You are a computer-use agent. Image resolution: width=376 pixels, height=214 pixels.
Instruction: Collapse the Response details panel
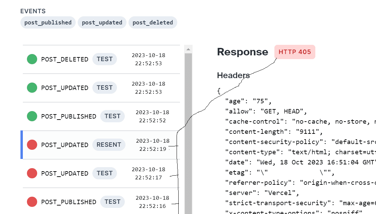[242, 52]
